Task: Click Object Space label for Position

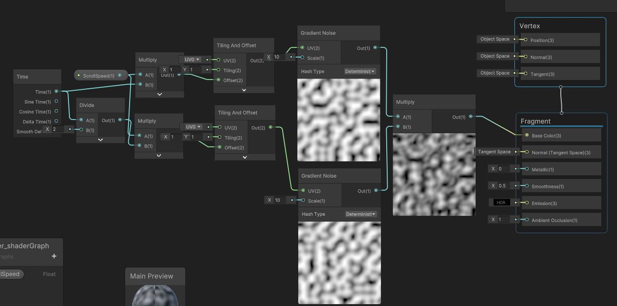Action: (x=495, y=39)
